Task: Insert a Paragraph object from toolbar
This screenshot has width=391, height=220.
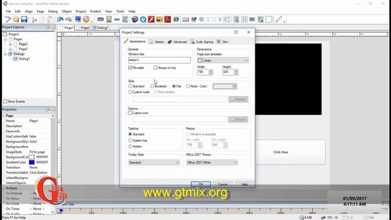Action: pyautogui.click(x=125, y=19)
